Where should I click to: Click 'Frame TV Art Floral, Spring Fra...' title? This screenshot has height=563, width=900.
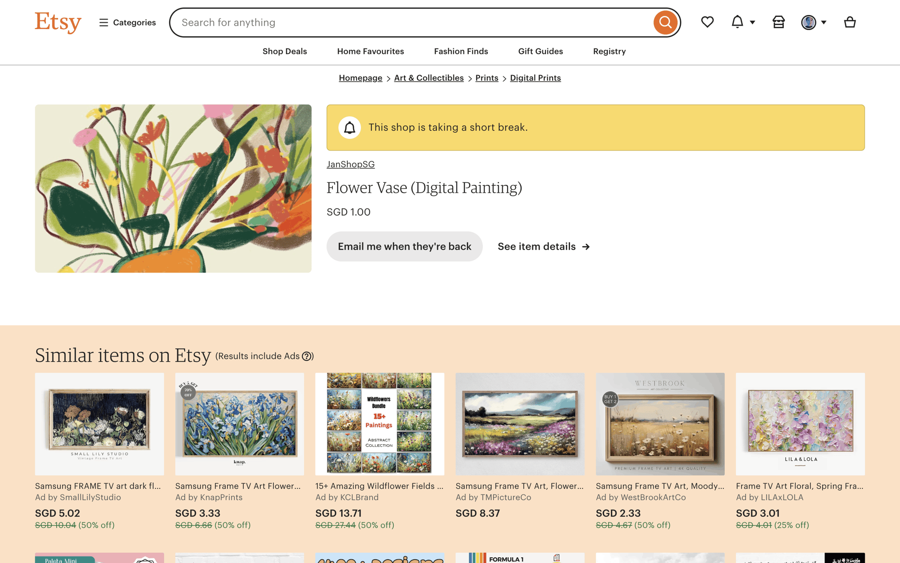pos(800,486)
